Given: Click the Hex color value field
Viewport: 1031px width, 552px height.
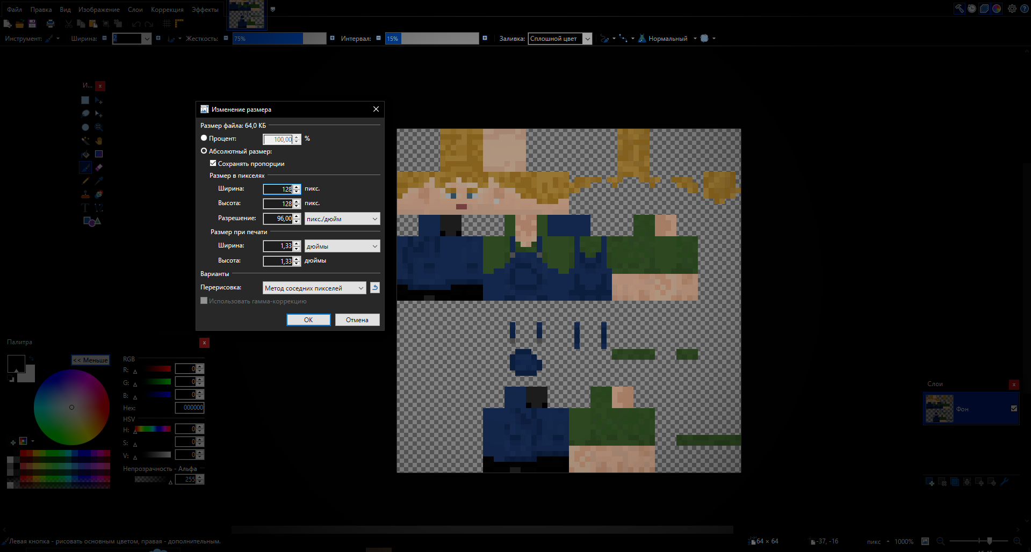Looking at the screenshot, I should [190, 408].
